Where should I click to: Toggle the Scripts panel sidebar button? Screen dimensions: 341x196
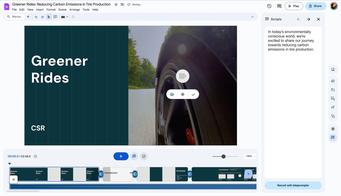tap(333, 137)
